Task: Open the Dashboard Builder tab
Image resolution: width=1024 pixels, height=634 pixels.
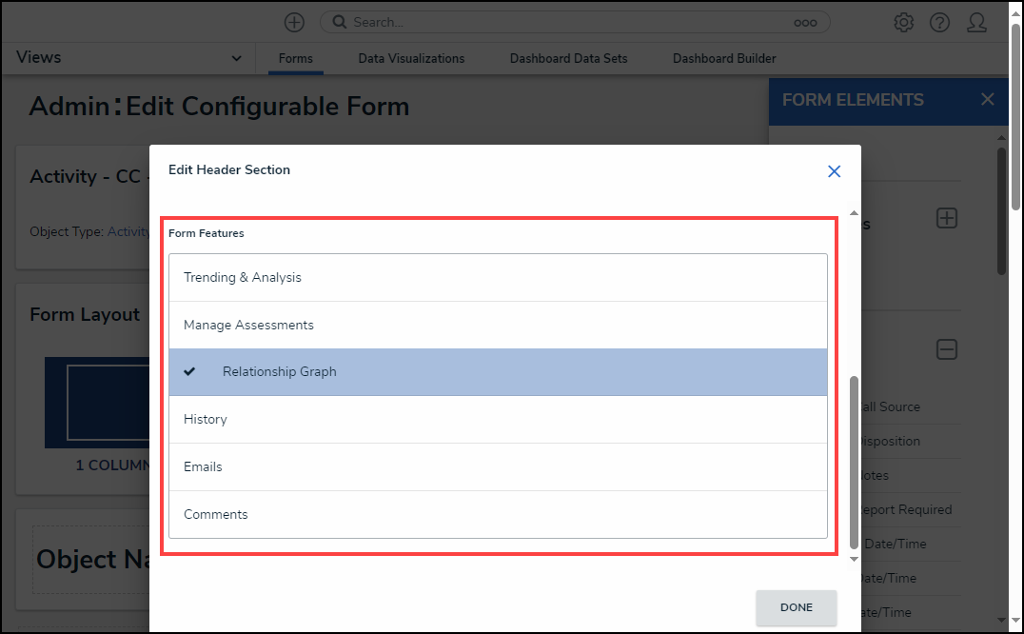Action: click(723, 59)
